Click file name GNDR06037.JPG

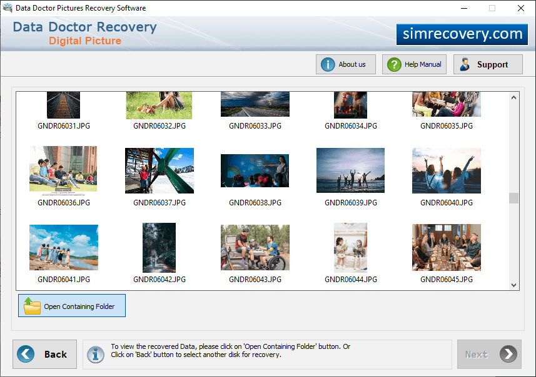pyautogui.click(x=159, y=203)
